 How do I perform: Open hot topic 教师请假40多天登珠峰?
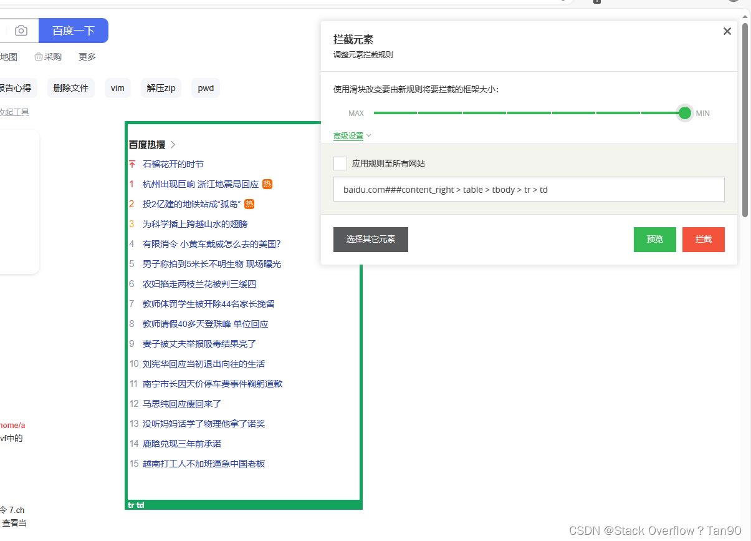tap(206, 324)
